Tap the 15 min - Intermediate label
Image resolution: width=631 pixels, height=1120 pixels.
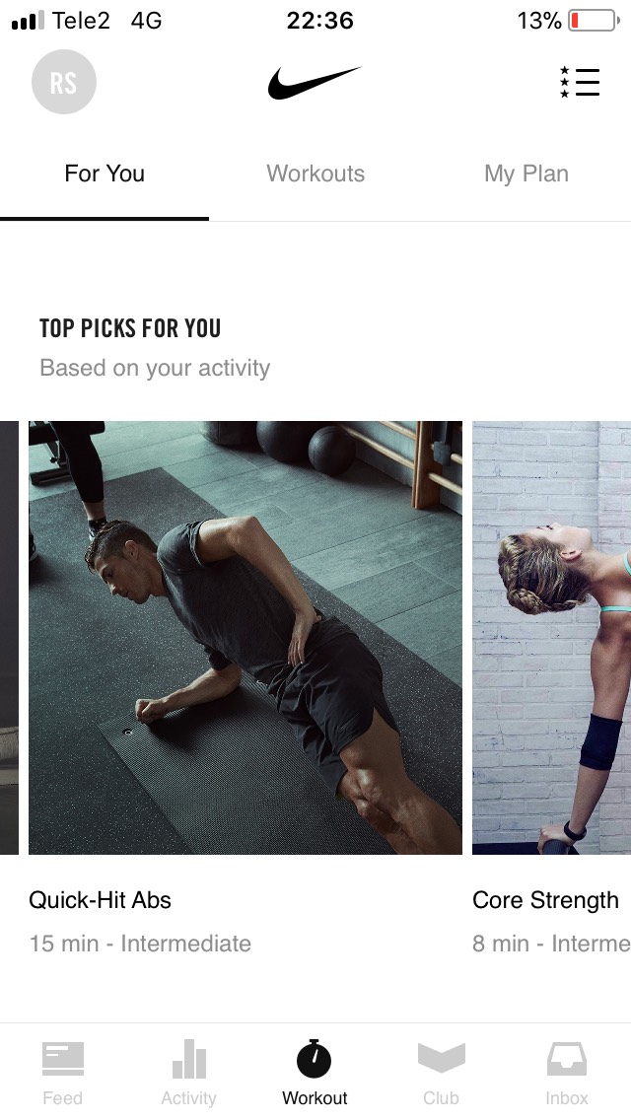click(x=140, y=944)
